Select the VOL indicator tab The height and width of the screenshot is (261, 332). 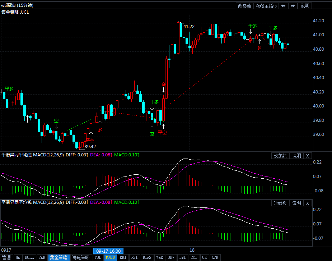pyautogui.click(x=98, y=257)
